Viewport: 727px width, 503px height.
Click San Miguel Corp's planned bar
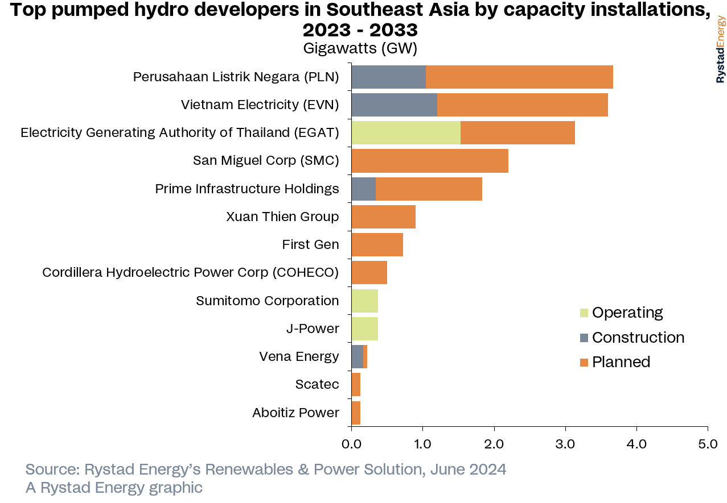[x=430, y=161]
